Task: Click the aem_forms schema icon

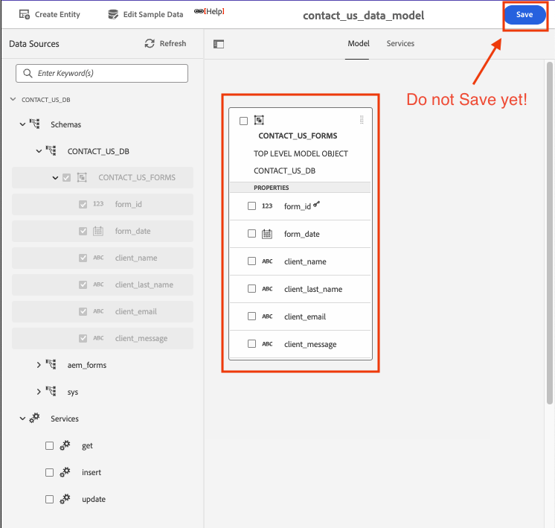Action: (51, 365)
